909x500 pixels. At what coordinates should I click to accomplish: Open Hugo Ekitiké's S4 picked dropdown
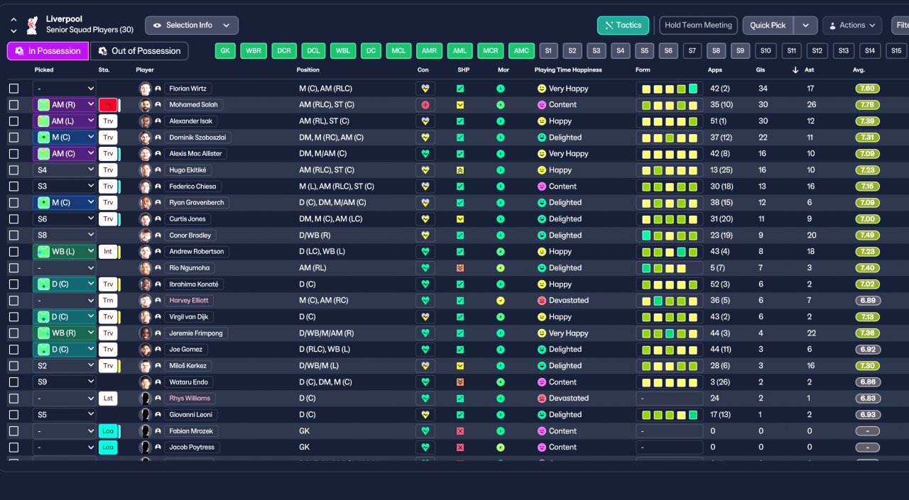65,170
